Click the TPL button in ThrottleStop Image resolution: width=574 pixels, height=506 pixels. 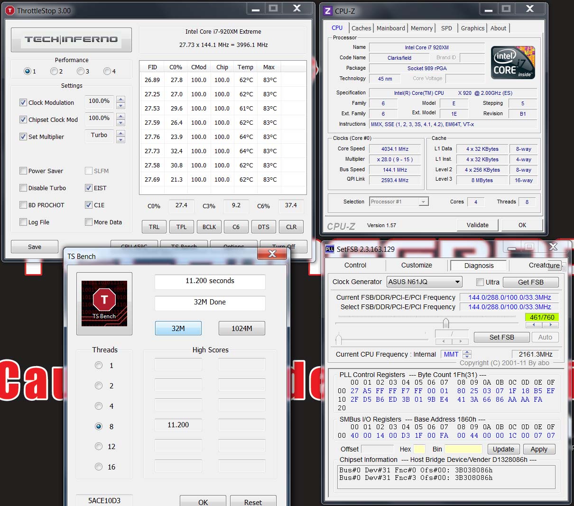(x=182, y=227)
